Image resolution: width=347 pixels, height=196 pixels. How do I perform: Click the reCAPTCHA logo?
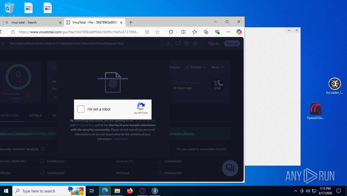141,106
